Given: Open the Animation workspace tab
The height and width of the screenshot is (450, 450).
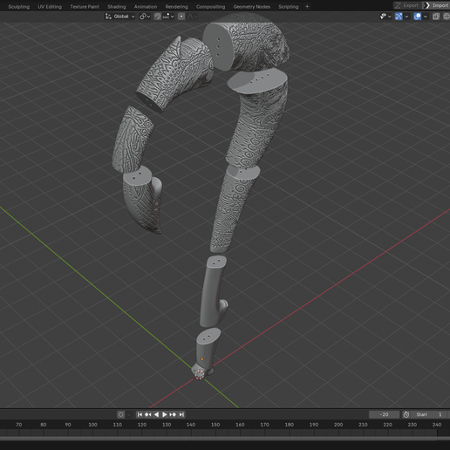Looking at the screenshot, I should [x=146, y=6].
